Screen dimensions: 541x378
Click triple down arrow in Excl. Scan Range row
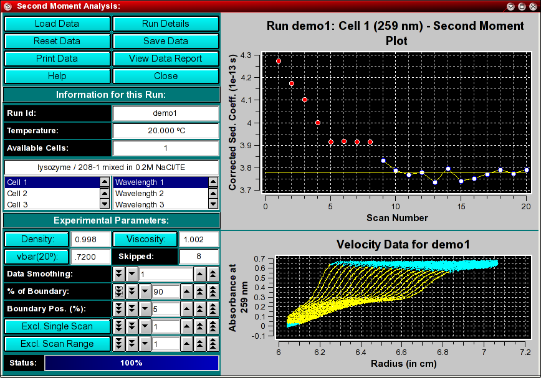click(x=118, y=344)
